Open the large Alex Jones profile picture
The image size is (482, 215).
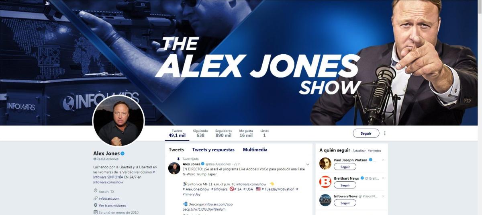pyautogui.click(x=118, y=121)
